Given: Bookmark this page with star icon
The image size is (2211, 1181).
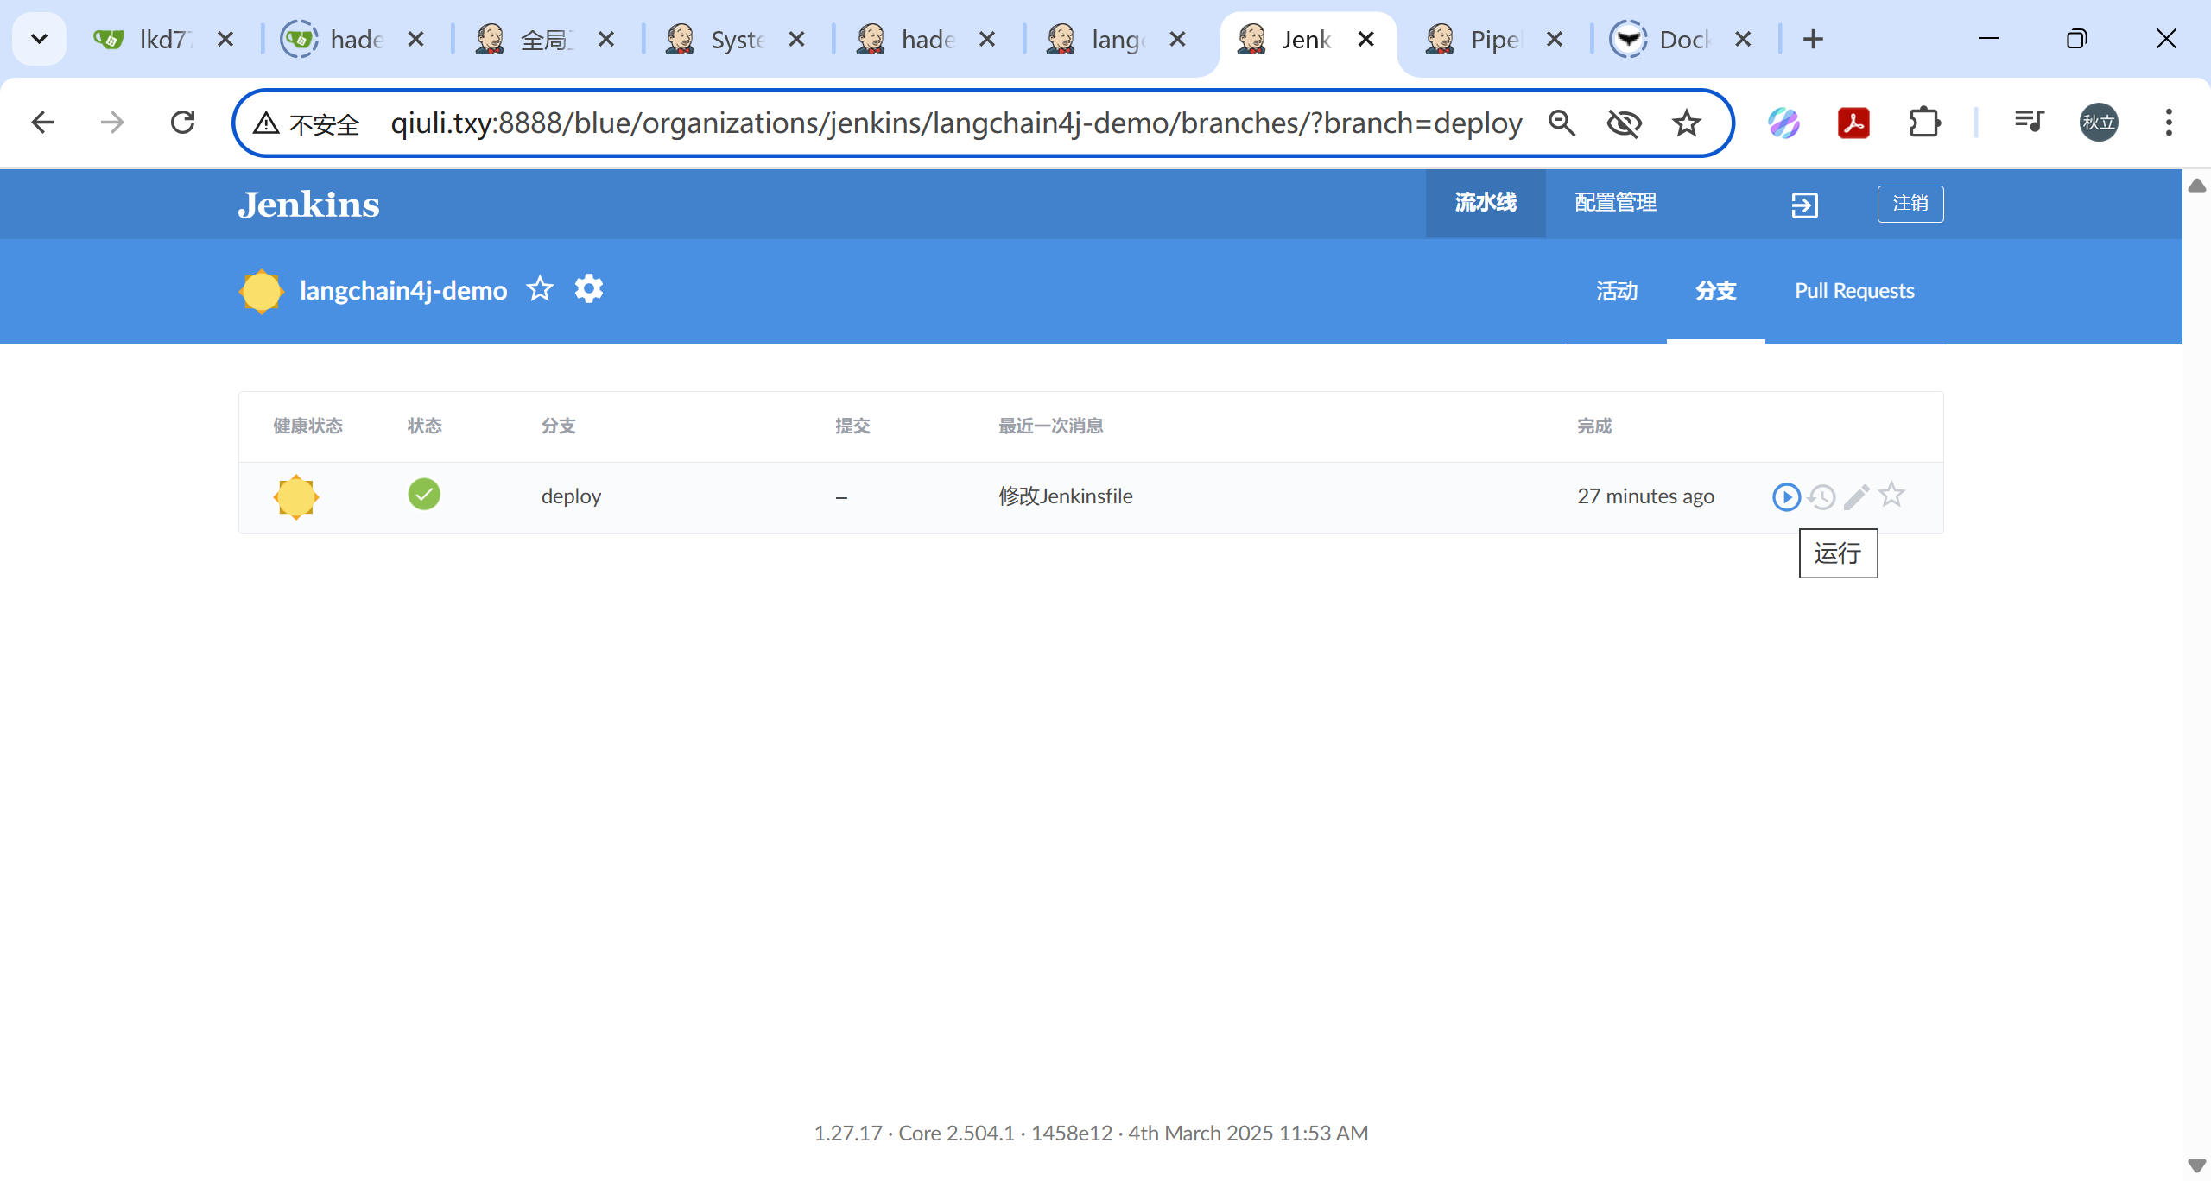Looking at the screenshot, I should click(x=1686, y=123).
